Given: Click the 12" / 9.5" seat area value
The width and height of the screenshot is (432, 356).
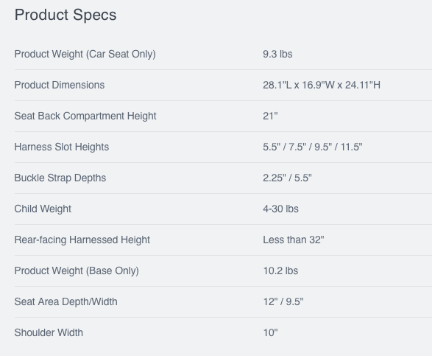Looking at the screenshot, I should click(283, 301).
